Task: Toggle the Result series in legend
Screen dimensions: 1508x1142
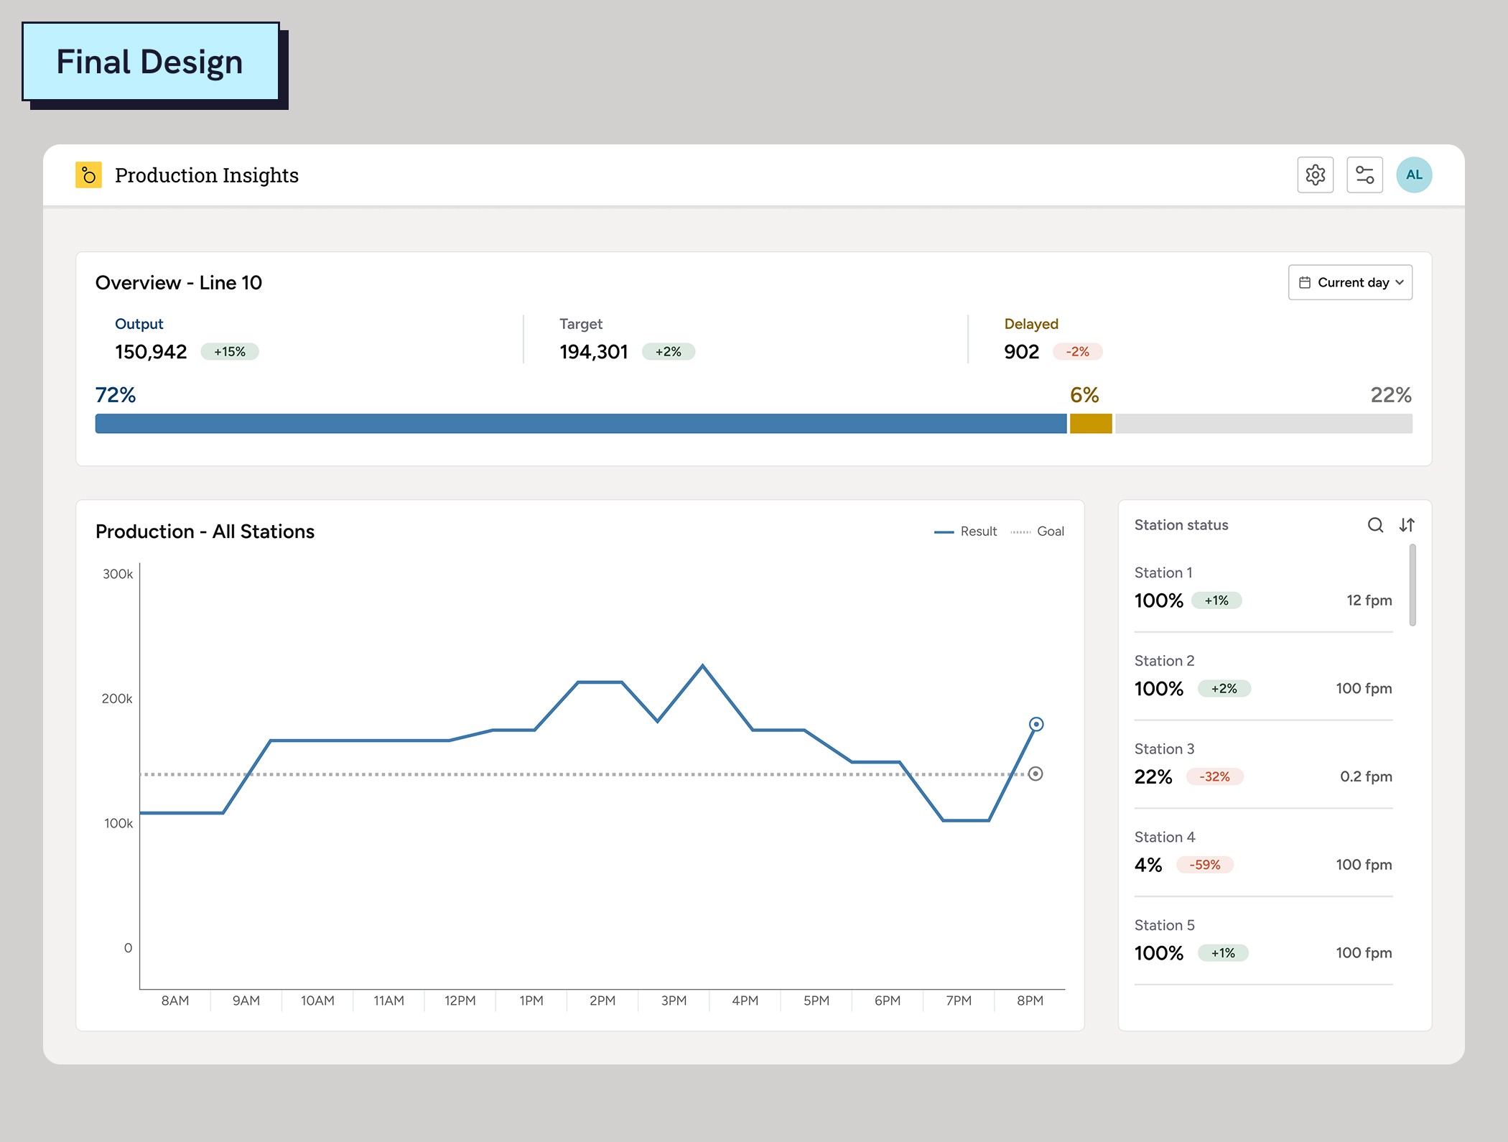Action: point(966,531)
